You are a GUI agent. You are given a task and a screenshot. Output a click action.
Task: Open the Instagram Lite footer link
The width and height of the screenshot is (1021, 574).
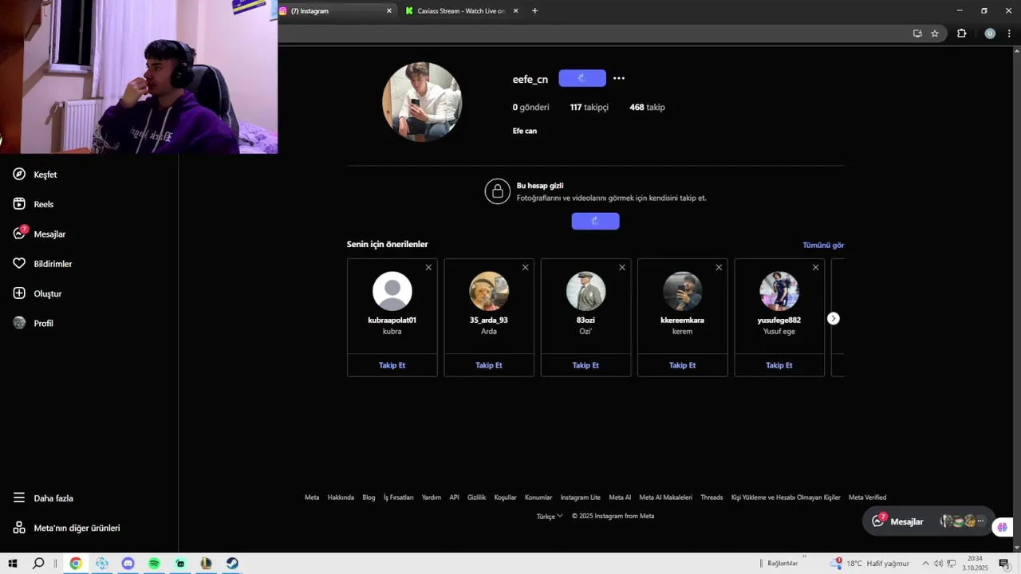pyautogui.click(x=581, y=497)
